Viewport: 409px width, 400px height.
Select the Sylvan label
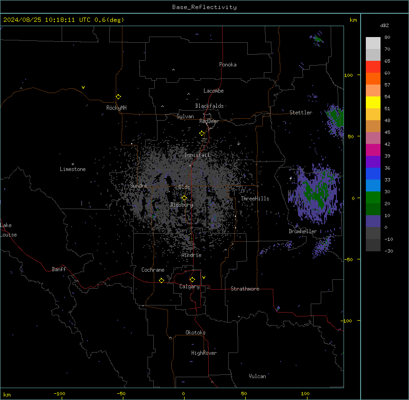coord(185,116)
